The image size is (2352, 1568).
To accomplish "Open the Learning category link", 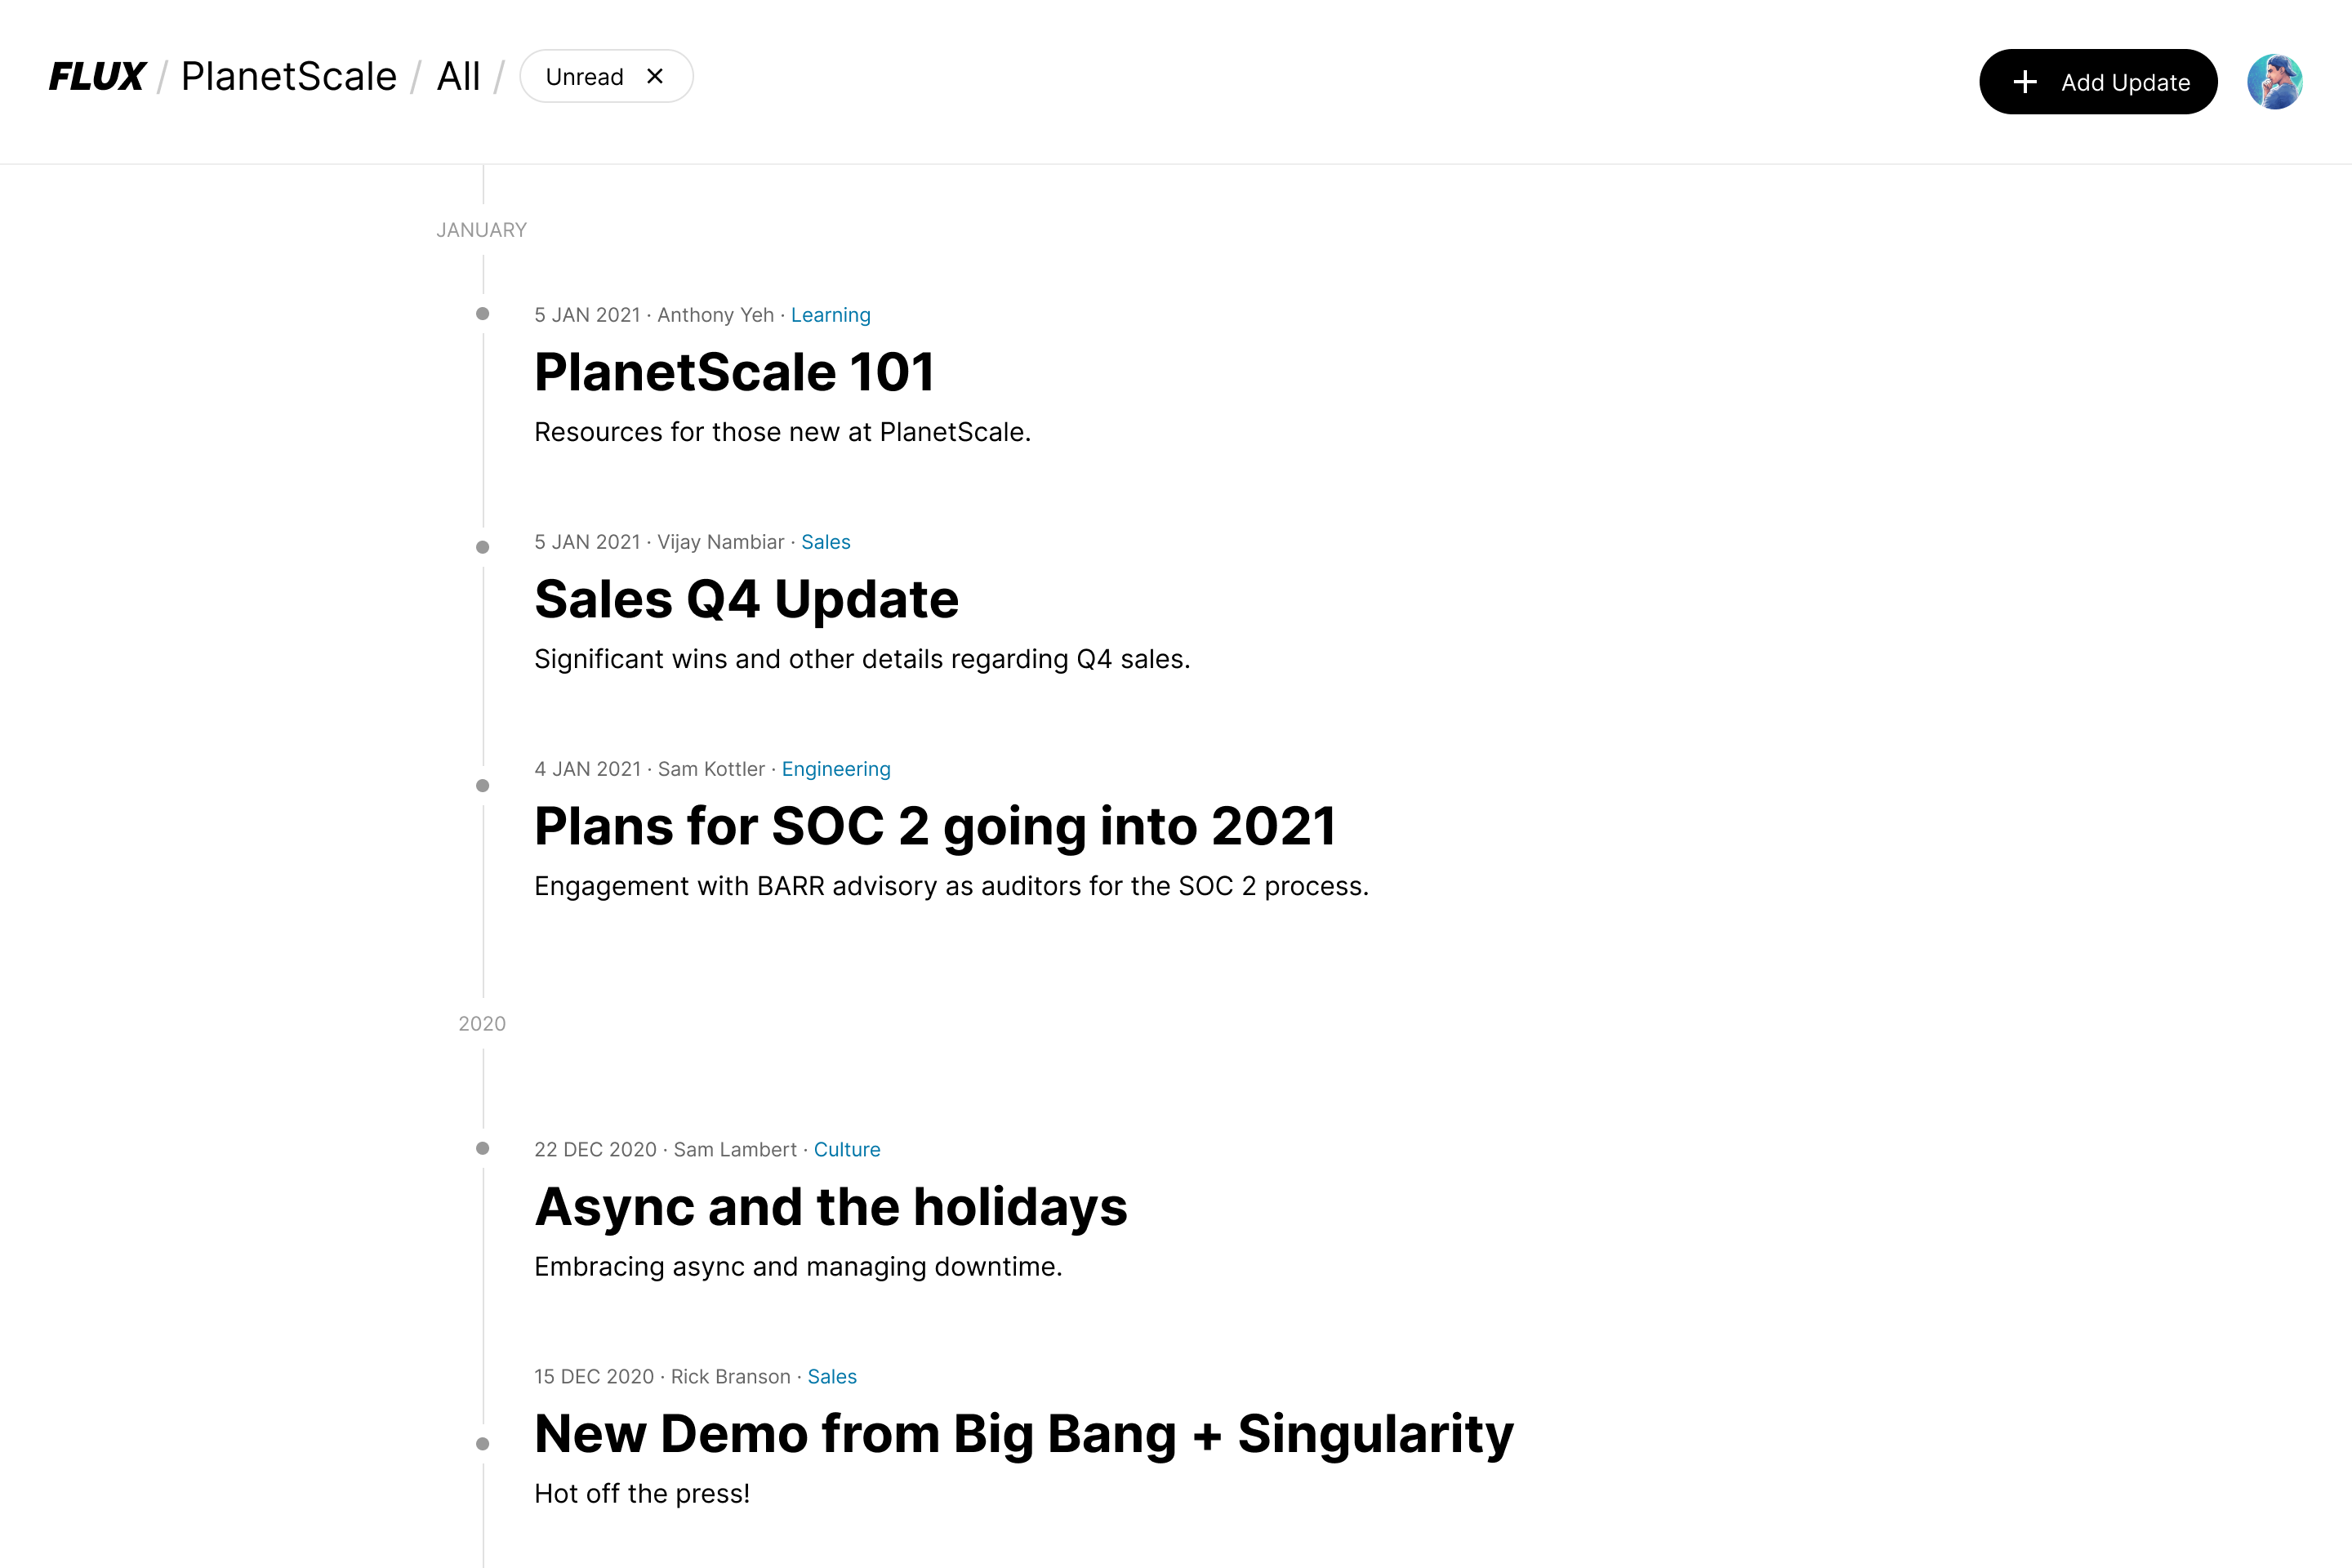I will click(830, 315).
